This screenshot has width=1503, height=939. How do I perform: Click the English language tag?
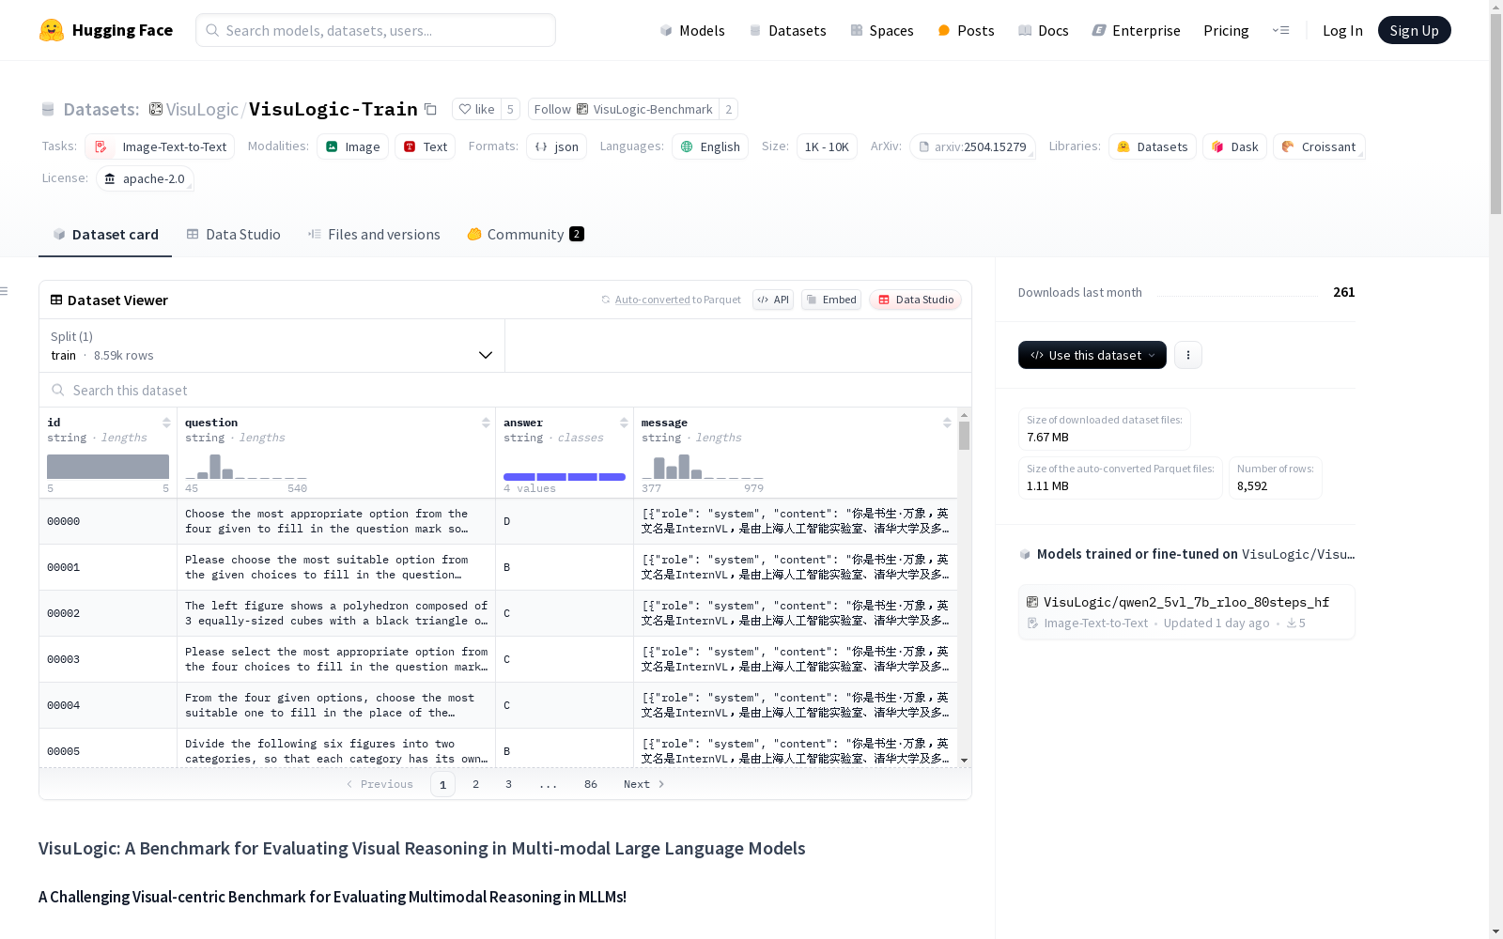(x=710, y=146)
